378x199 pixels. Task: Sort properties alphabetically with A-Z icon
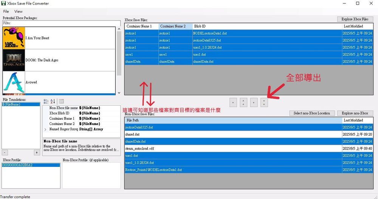click(53, 101)
